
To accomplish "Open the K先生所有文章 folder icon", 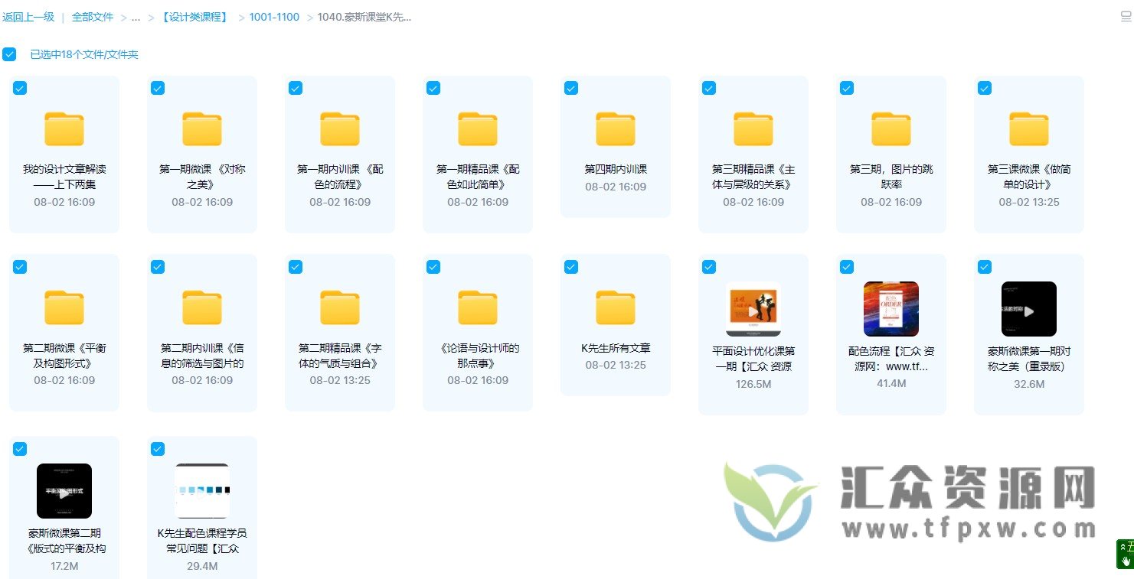I will pos(616,307).
